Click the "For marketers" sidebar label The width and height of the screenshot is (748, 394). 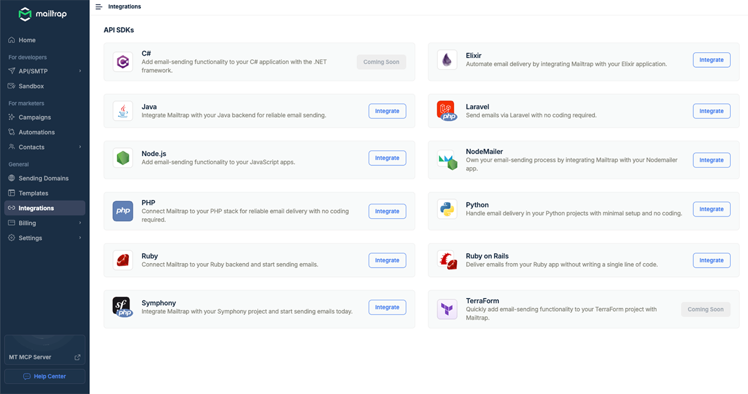tap(26, 103)
